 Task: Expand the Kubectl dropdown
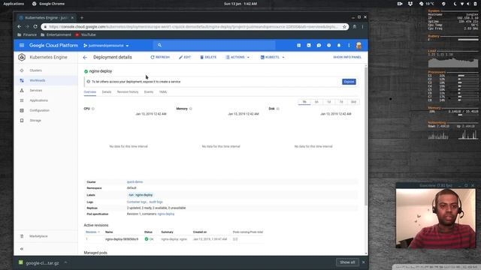(x=272, y=57)
